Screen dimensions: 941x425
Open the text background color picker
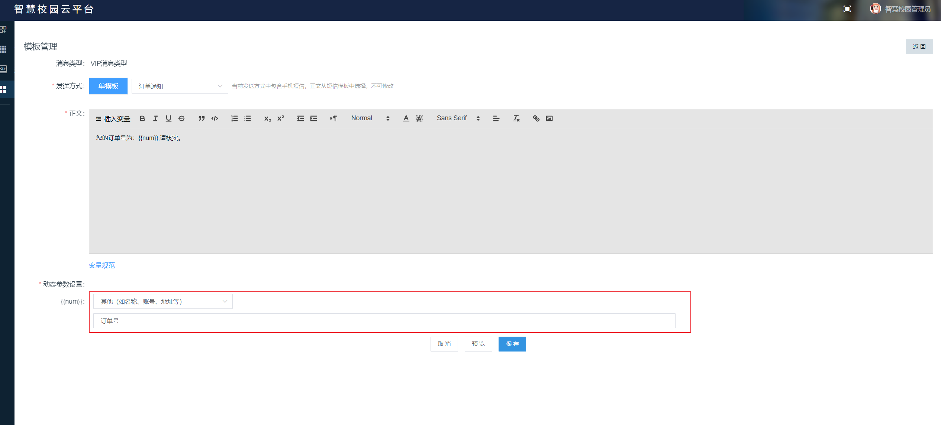pyautogui.click(x=419, y=118)
